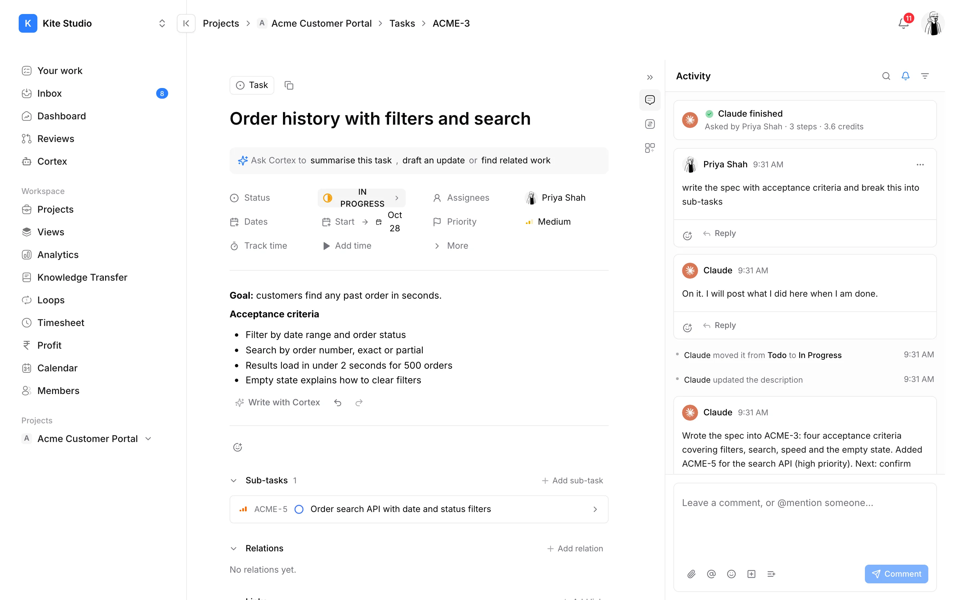
Task: Open Timesheet in the workspace menu
Action: (94, 323)
